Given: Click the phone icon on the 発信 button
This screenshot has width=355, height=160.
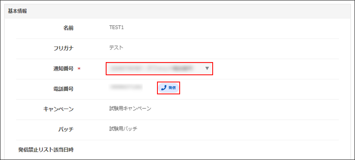Looking at the screenshot, I should [164, 88].
